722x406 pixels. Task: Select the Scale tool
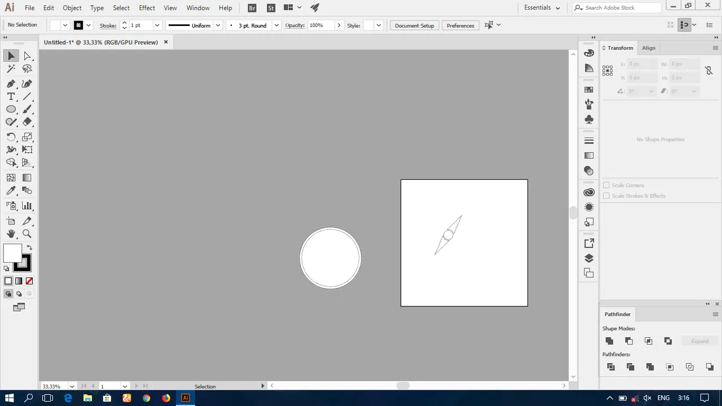coord(27,137)
